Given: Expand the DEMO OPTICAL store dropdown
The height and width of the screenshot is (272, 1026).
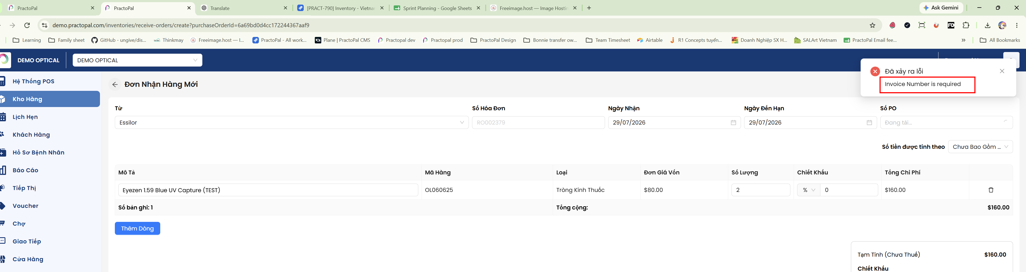Looking at the screenshot, I should tap(138, 60).
